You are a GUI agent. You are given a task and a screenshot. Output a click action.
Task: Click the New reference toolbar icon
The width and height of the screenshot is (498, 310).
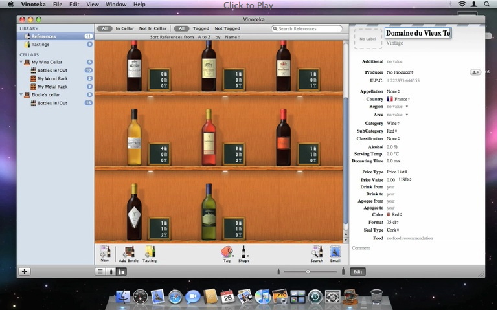point(105,252)
